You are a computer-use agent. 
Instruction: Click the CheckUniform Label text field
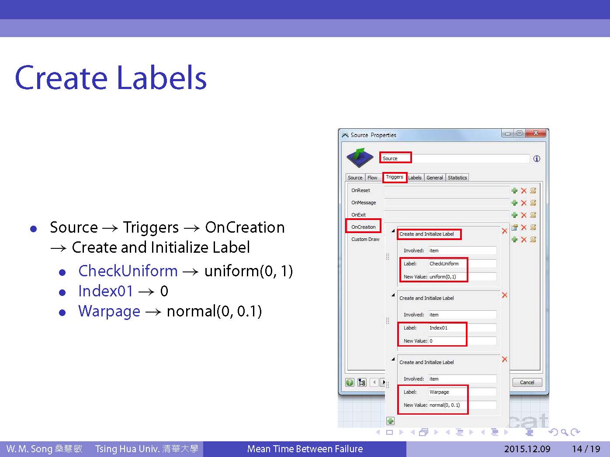pyautogui.click(x=462, y=264)
